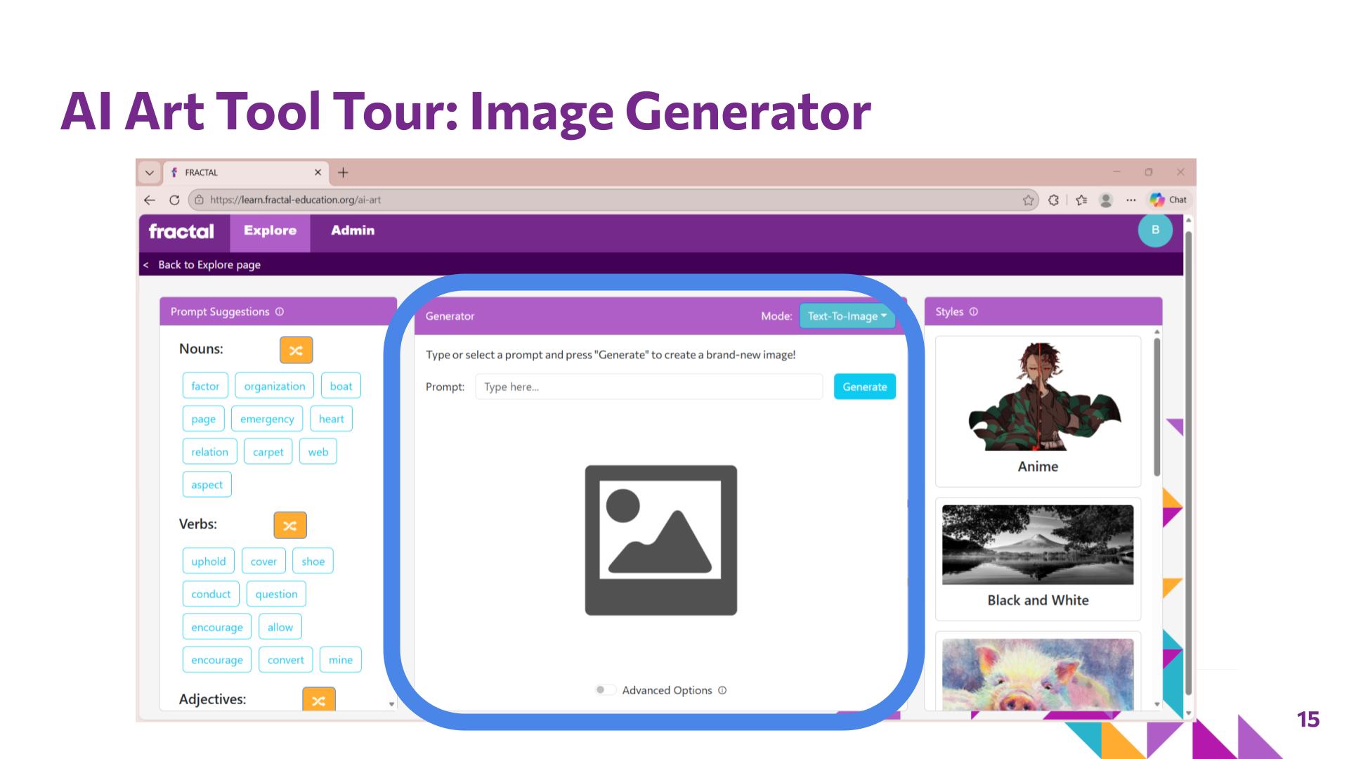Select the verb "question"
This screenshot has height=759, width=1349.
click(x=277, y=594)
